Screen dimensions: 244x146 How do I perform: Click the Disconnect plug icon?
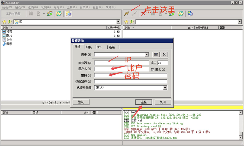(134, 14)
